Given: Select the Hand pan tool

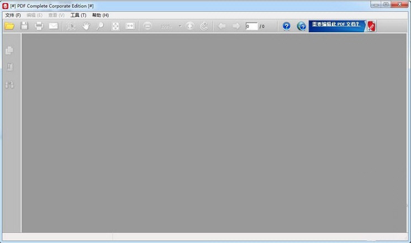Looking at the screenshot, I should click(x=86, y=26).
